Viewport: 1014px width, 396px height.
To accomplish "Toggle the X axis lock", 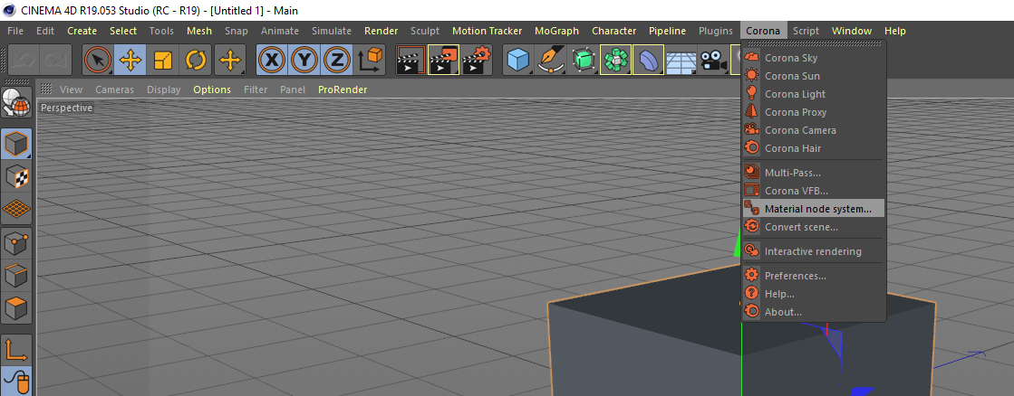I will 272,61.
